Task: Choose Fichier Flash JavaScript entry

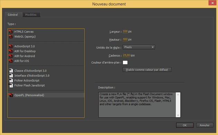Action: point(46,85)
